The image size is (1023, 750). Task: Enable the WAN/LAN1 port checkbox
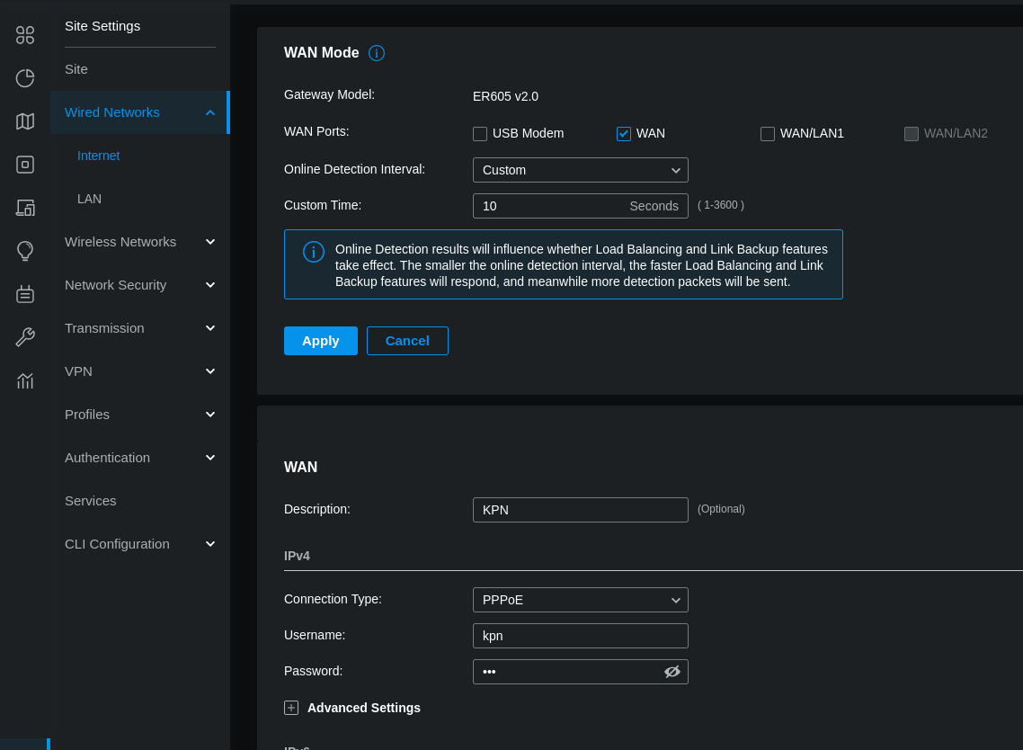[x=768, y=134]
